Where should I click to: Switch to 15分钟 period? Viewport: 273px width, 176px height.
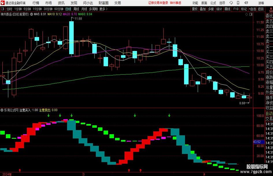pos(37,9)
